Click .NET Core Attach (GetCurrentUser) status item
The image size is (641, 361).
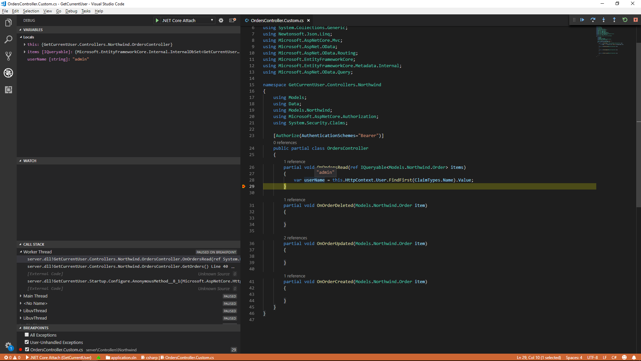click(x=58, y=358)
